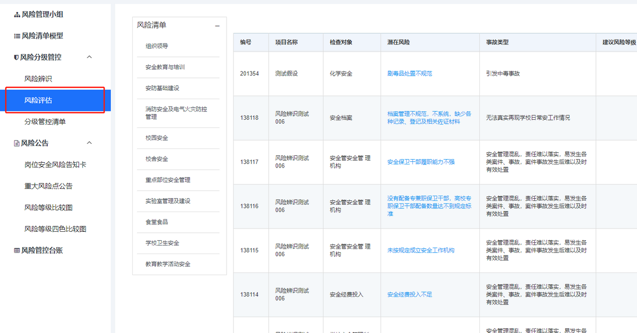Image resolution: width=637 pixels, height=333 pixels.
Task: Open 风险清单模型 in the sidebar
Action: [42, 36]
